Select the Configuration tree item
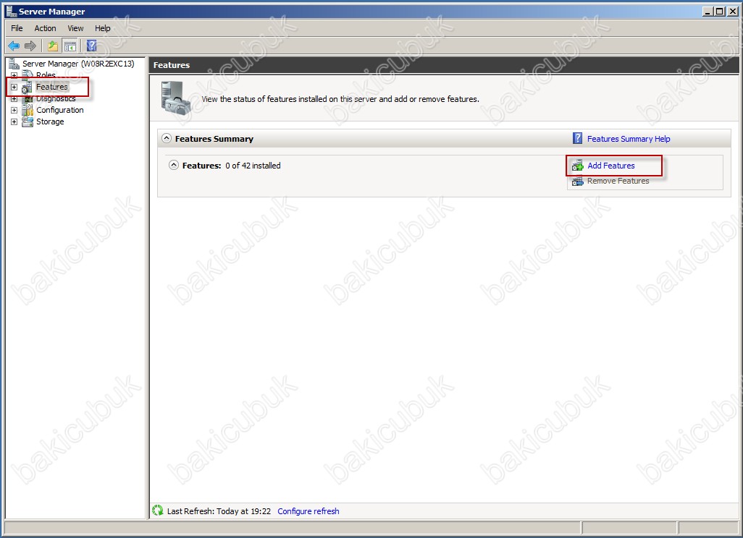The height and width of the screenshot is (538, 743). pyautogui.click(x=59, y=110)
